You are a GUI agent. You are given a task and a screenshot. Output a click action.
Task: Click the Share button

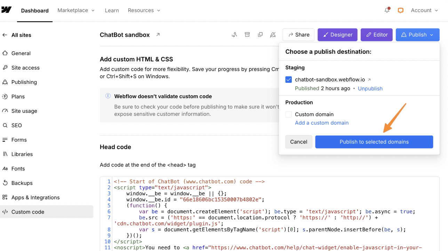click(298, 35)
